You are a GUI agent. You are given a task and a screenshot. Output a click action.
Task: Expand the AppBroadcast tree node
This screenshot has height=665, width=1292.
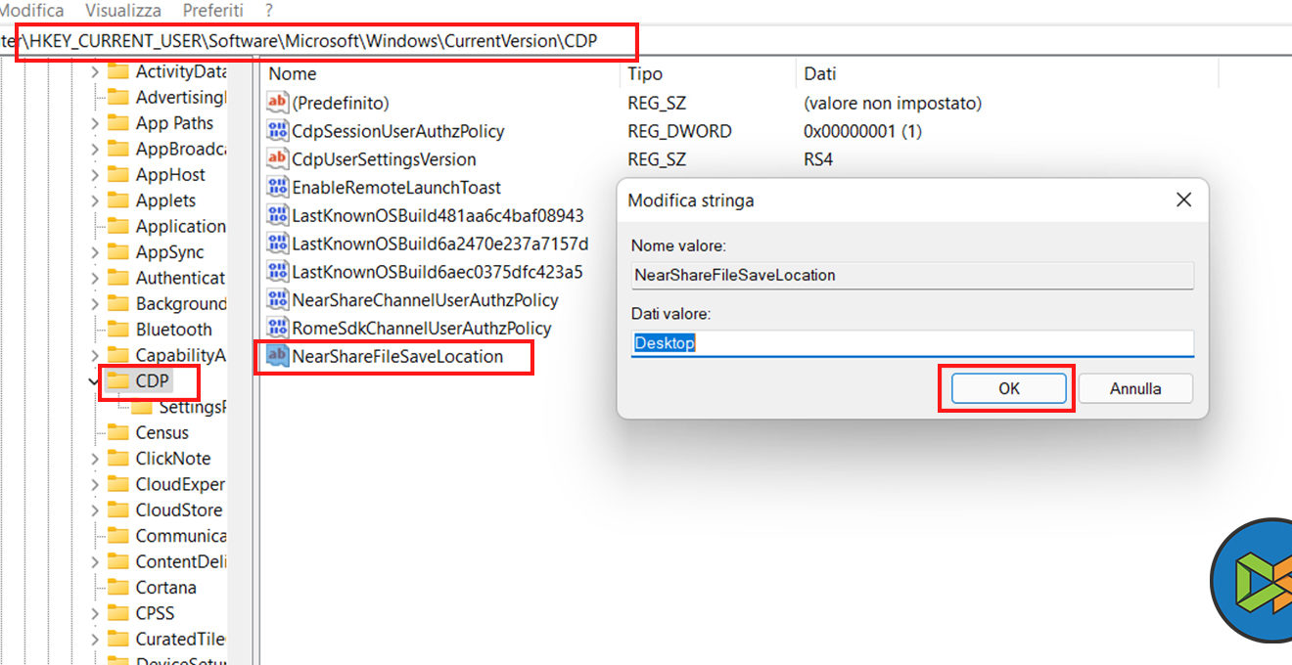click(x=95, y=149)
